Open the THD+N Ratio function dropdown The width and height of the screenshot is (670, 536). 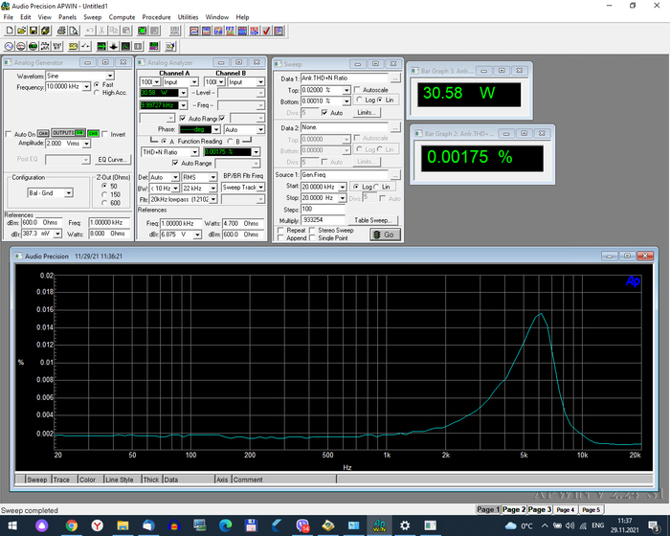click(194, 152)
